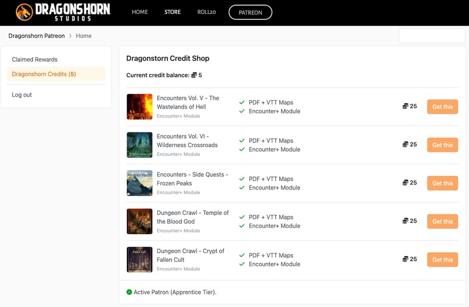Click the Dragonstorn Credit Shop heading
This screenshot has height=307, width=469.
coord(168,58)
